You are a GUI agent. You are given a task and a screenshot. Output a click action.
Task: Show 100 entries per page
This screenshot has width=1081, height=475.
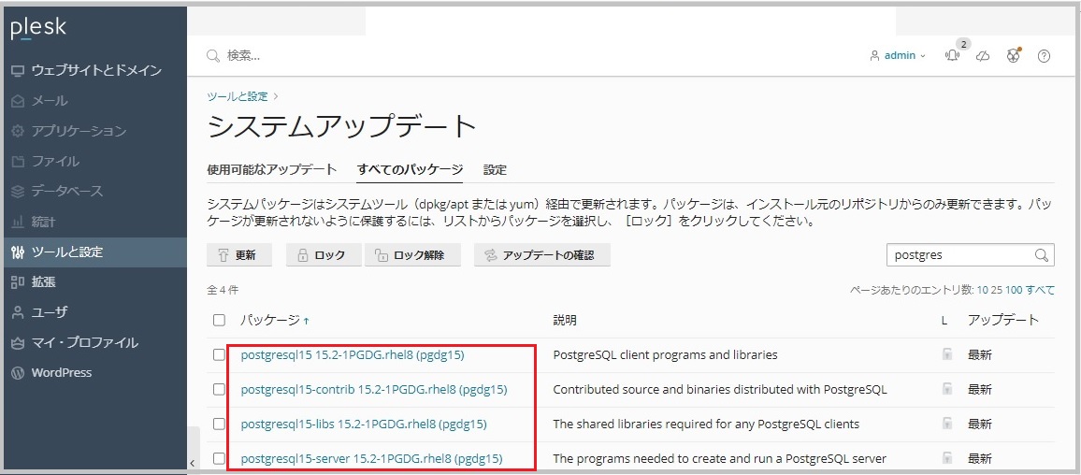coord(1014,290)
